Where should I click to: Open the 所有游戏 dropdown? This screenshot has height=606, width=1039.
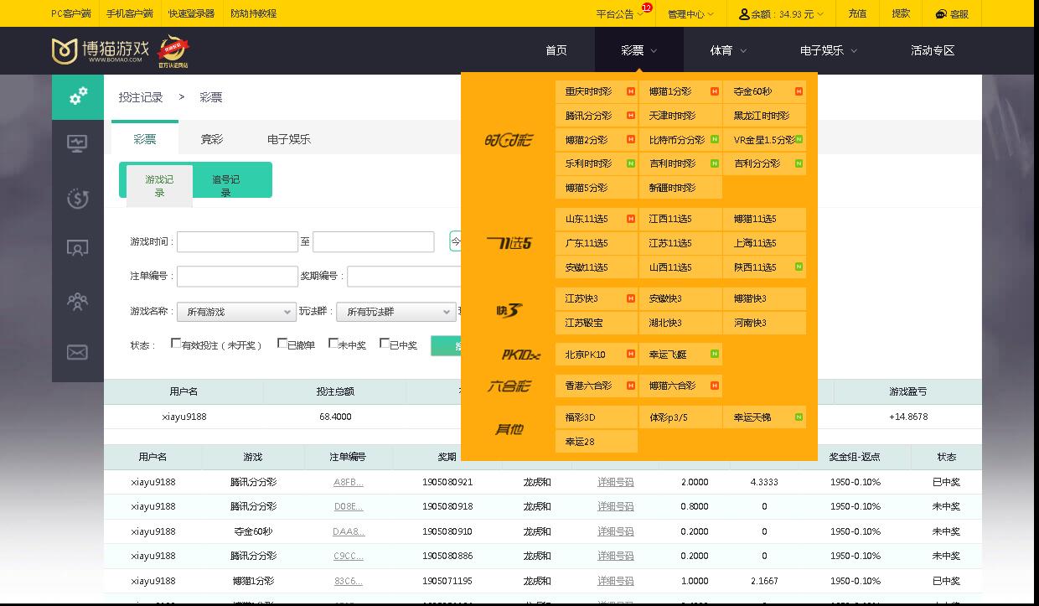(235, 311)
